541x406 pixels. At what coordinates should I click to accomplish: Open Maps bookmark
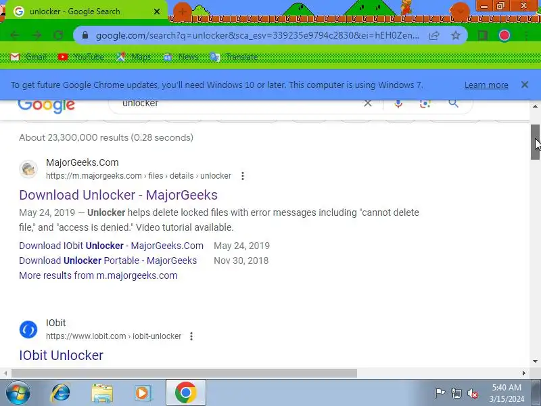[133, 57]
